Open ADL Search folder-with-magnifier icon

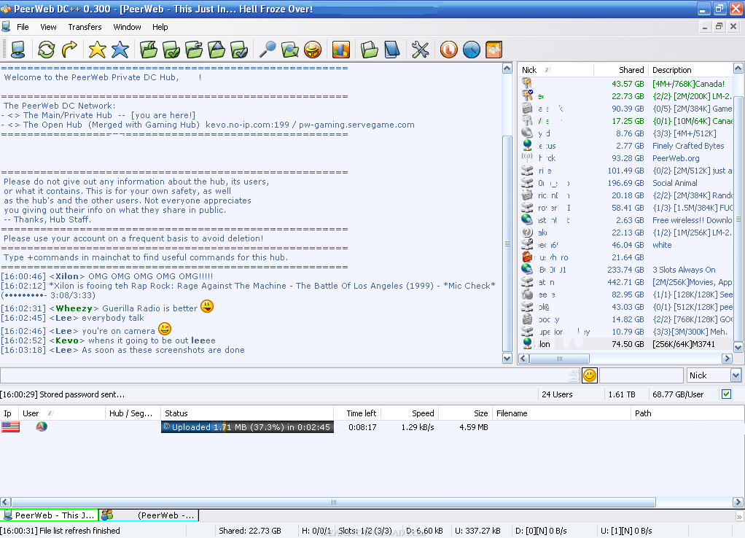coord(290,50)
